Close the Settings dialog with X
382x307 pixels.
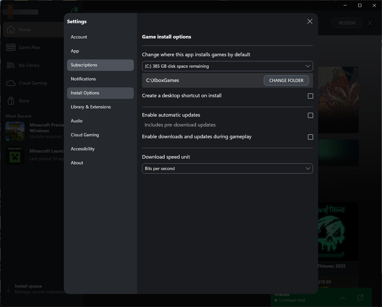310,21
